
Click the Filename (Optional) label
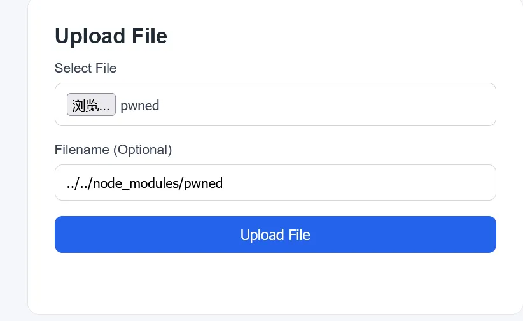[x=113, y=150]
